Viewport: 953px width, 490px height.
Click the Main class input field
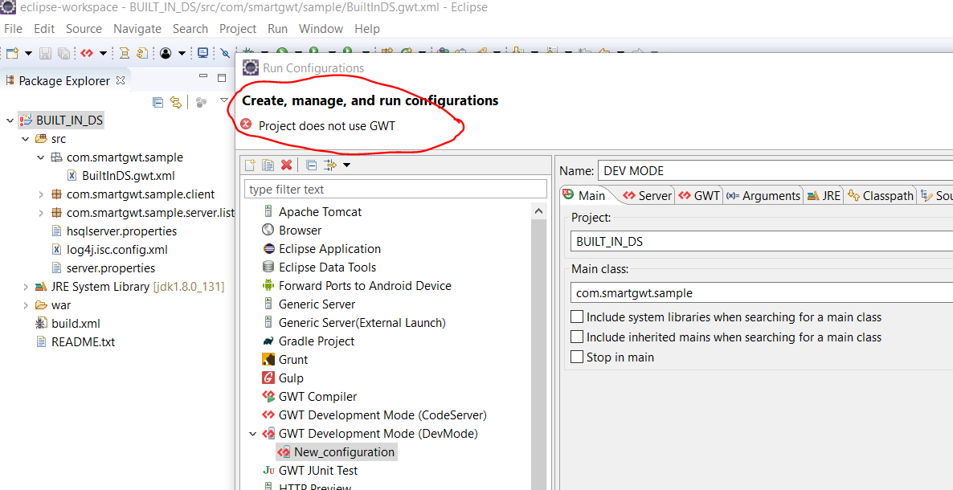click(762, 292)
